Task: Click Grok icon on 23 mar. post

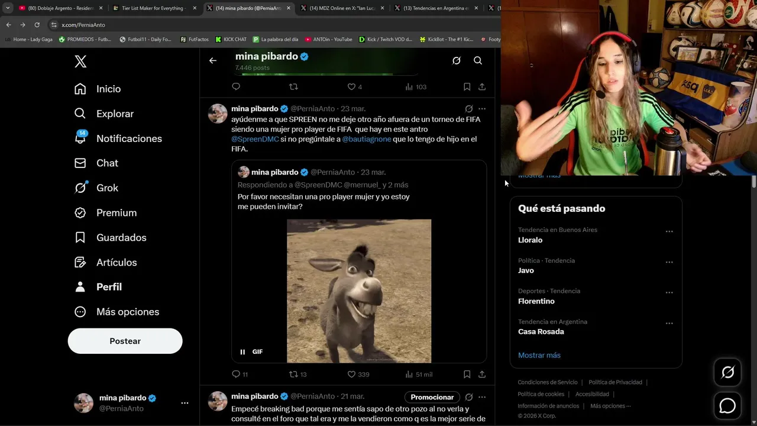Action: pos(469,109)
